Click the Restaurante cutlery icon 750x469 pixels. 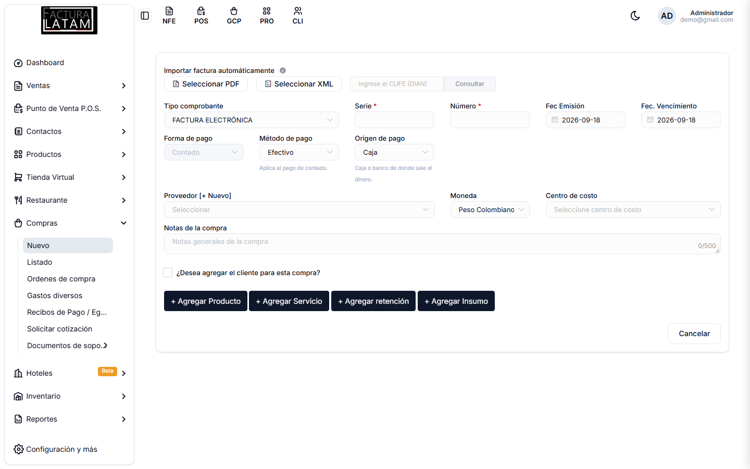tap(18, 201)
